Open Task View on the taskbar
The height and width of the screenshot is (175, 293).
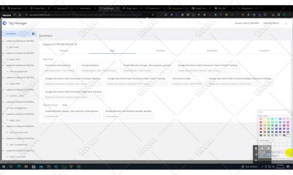tap(11, 166)
